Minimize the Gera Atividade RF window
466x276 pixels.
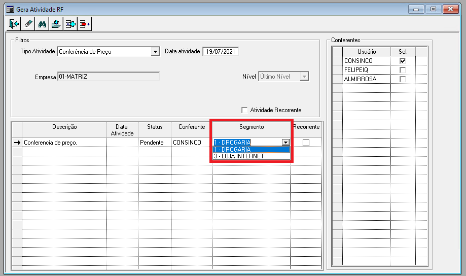point(416,9)
